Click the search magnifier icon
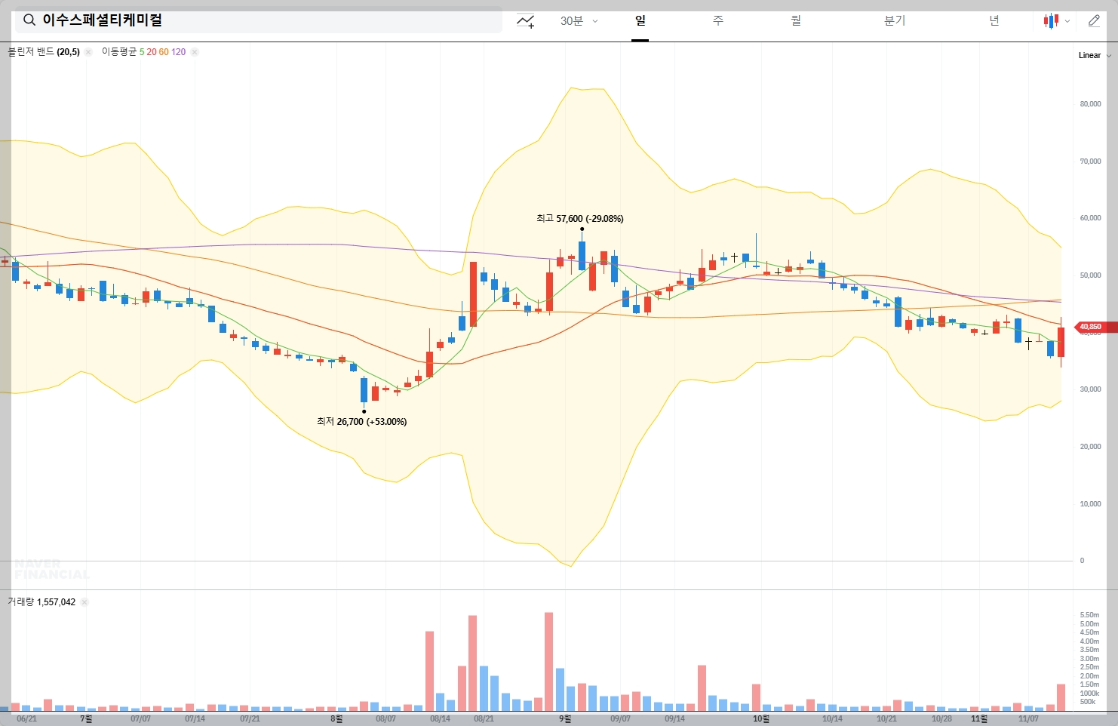Screen dimensions: 1118x726 29,20
